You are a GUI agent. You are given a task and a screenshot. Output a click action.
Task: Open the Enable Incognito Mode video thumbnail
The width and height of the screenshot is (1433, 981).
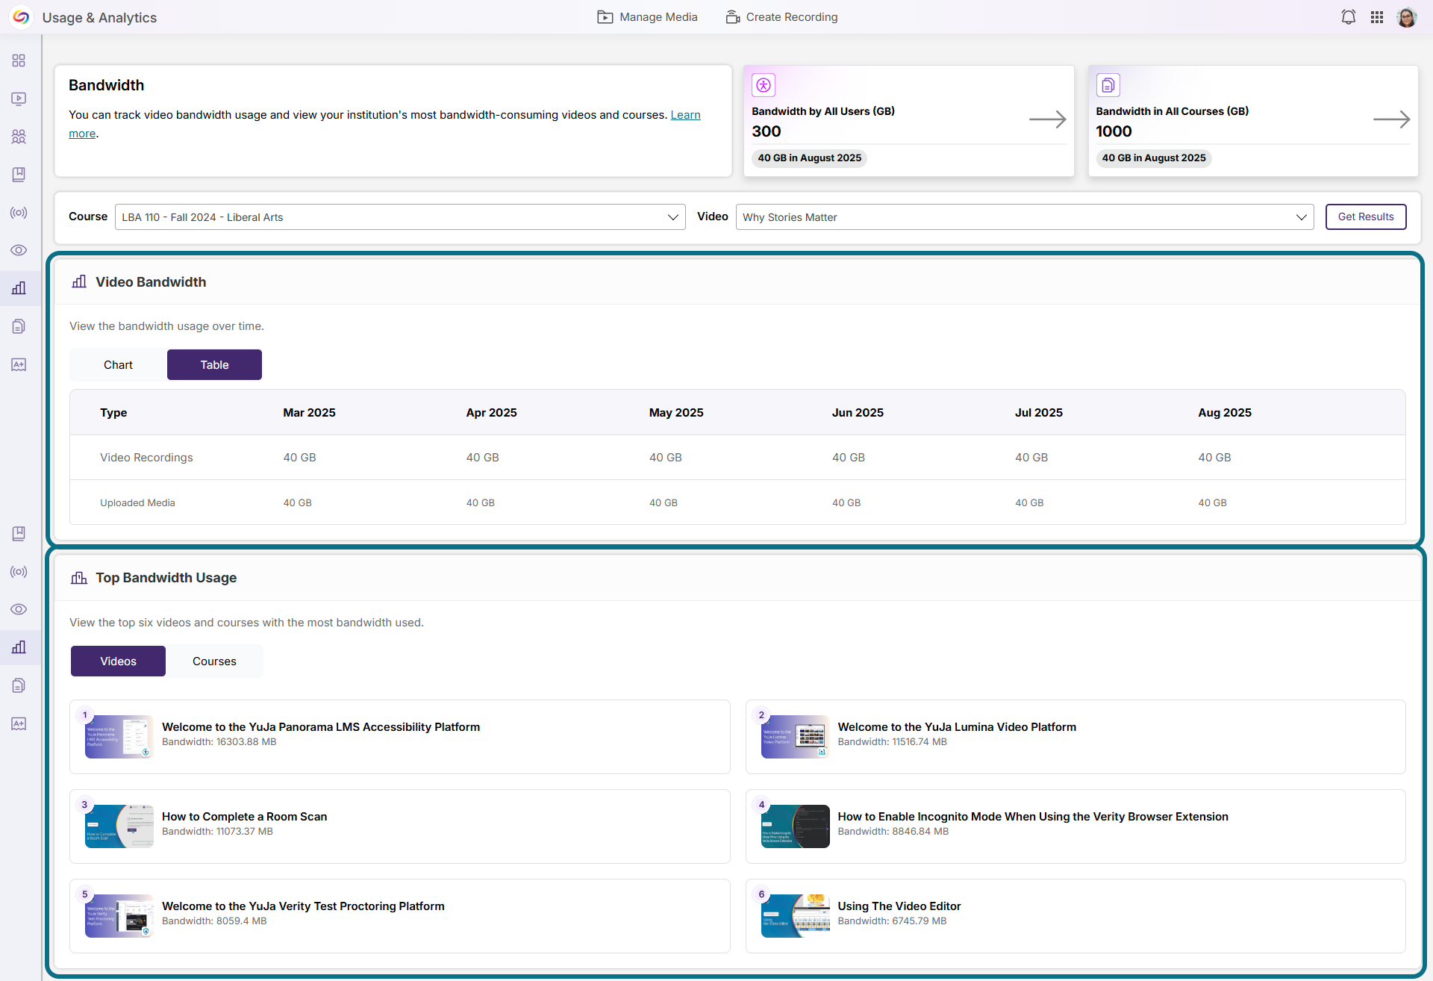[795, 826]
